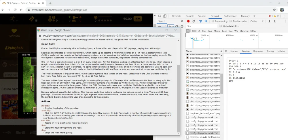Open the Response tab of the request
Image resolution: width=288 pixels, height=140 pixels.
(258, 51)
